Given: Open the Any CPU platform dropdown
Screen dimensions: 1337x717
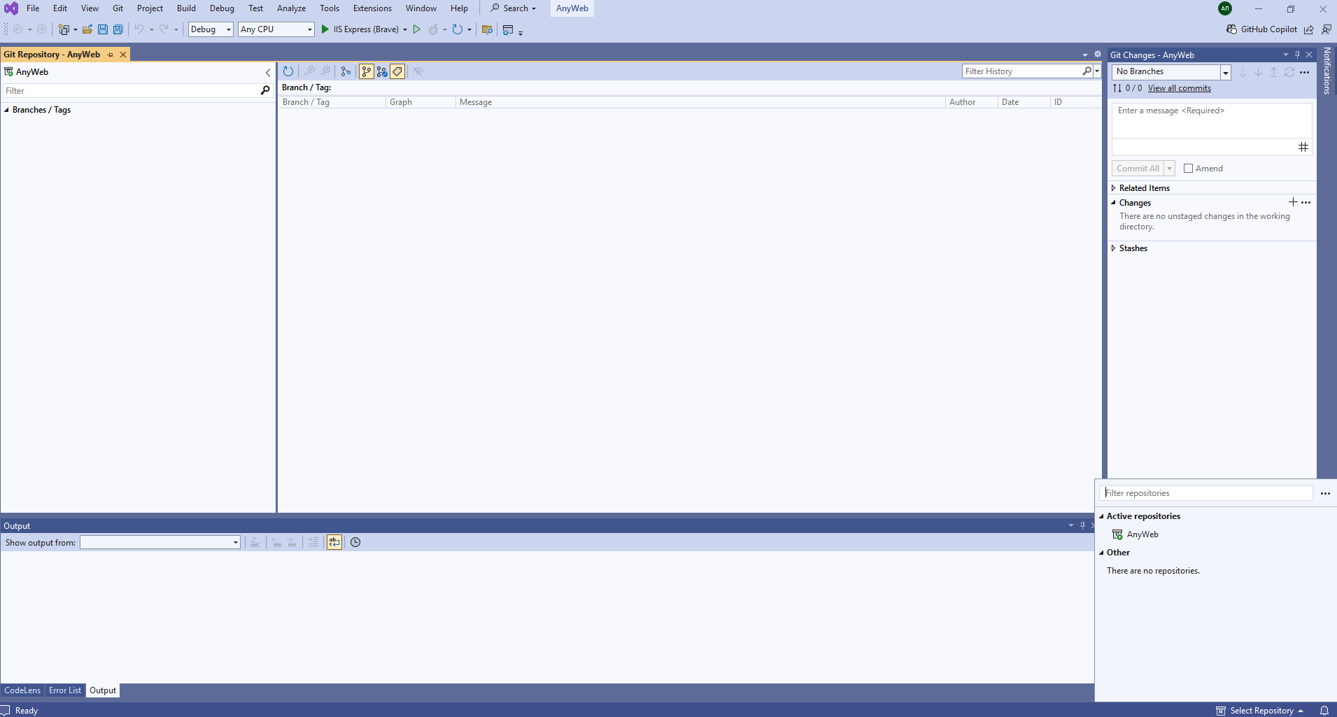Looking at the screenshot, I should (276, 29).
